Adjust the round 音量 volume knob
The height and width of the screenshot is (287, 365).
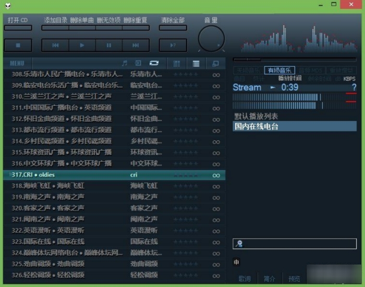pyautogui.click(x=211, y=39)
